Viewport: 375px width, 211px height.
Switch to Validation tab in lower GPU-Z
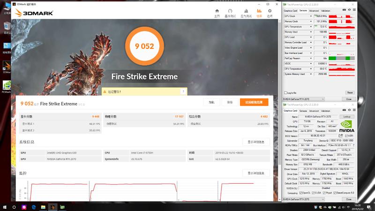325,111
